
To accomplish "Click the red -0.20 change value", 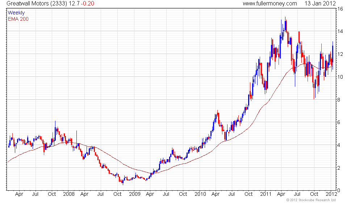I will (87, 4).
